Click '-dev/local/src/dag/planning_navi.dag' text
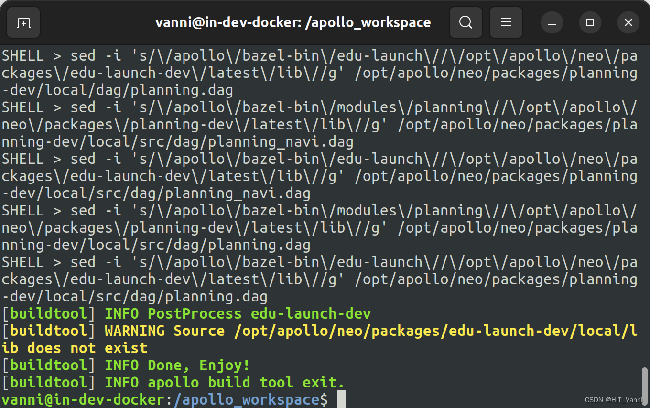The width and height of the screenshot is (650, 408). (156, 193)
